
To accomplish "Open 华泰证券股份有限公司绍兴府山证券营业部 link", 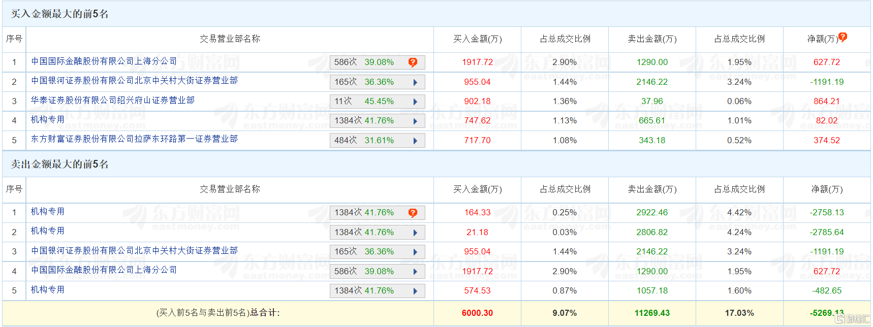I will (113, 100).
